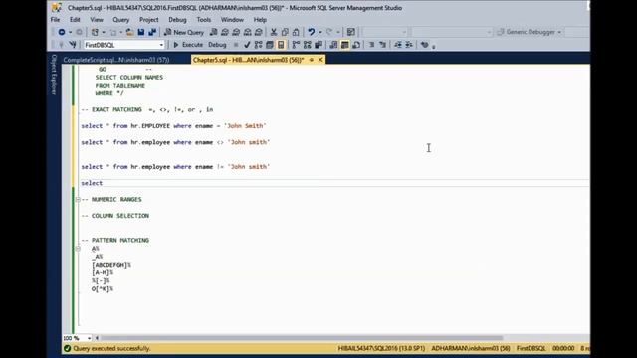Click the Increase Indent icon
This screenshot has height=358, width=637.
click(409, 45)
